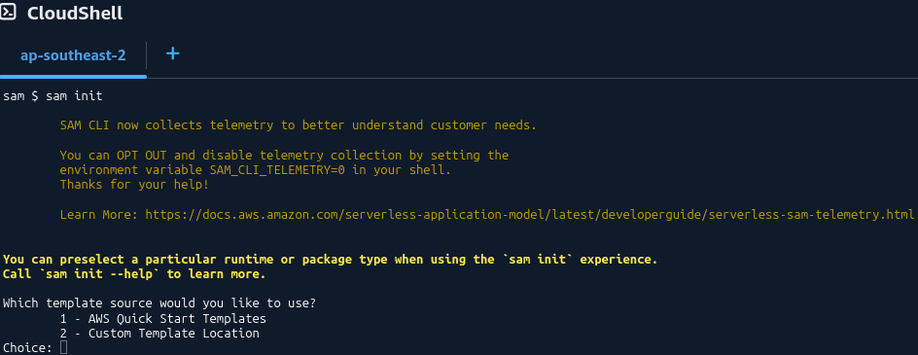Select option 1 - AWS Quick Start Templates
This screenshot has height=355, width=918.
pos(162,319)
